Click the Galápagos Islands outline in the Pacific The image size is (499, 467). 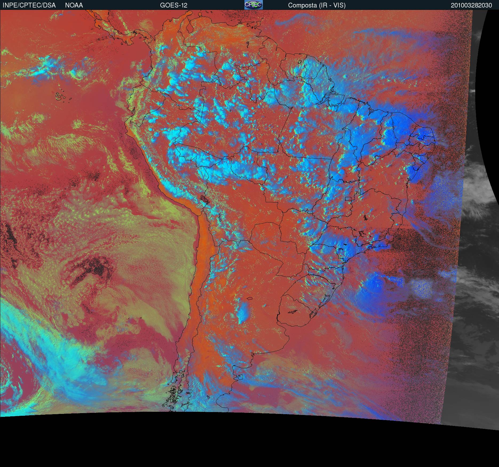(61, 96)
